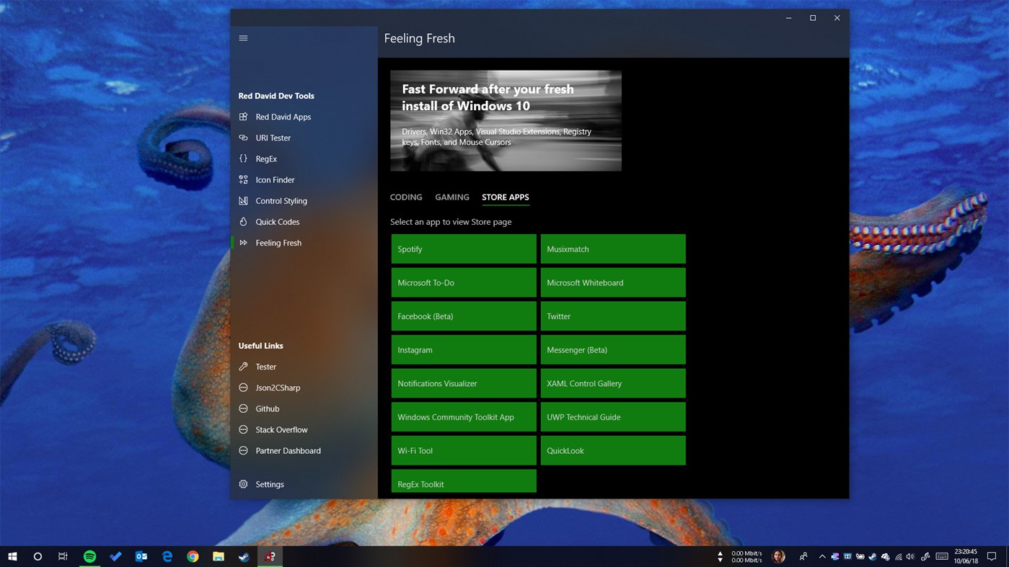Image resolution: width=1009 pixels, height=567 pixels.
Task: Open the Windows Community Toolkit App tile
Action: click(x=464, y=417)
